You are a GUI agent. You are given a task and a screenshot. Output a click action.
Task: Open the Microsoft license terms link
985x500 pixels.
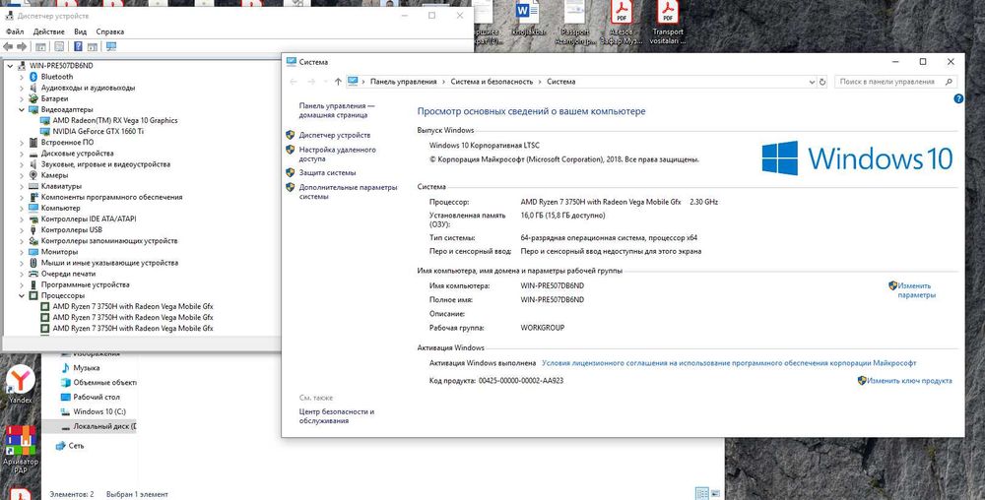[x=729, y=363]
